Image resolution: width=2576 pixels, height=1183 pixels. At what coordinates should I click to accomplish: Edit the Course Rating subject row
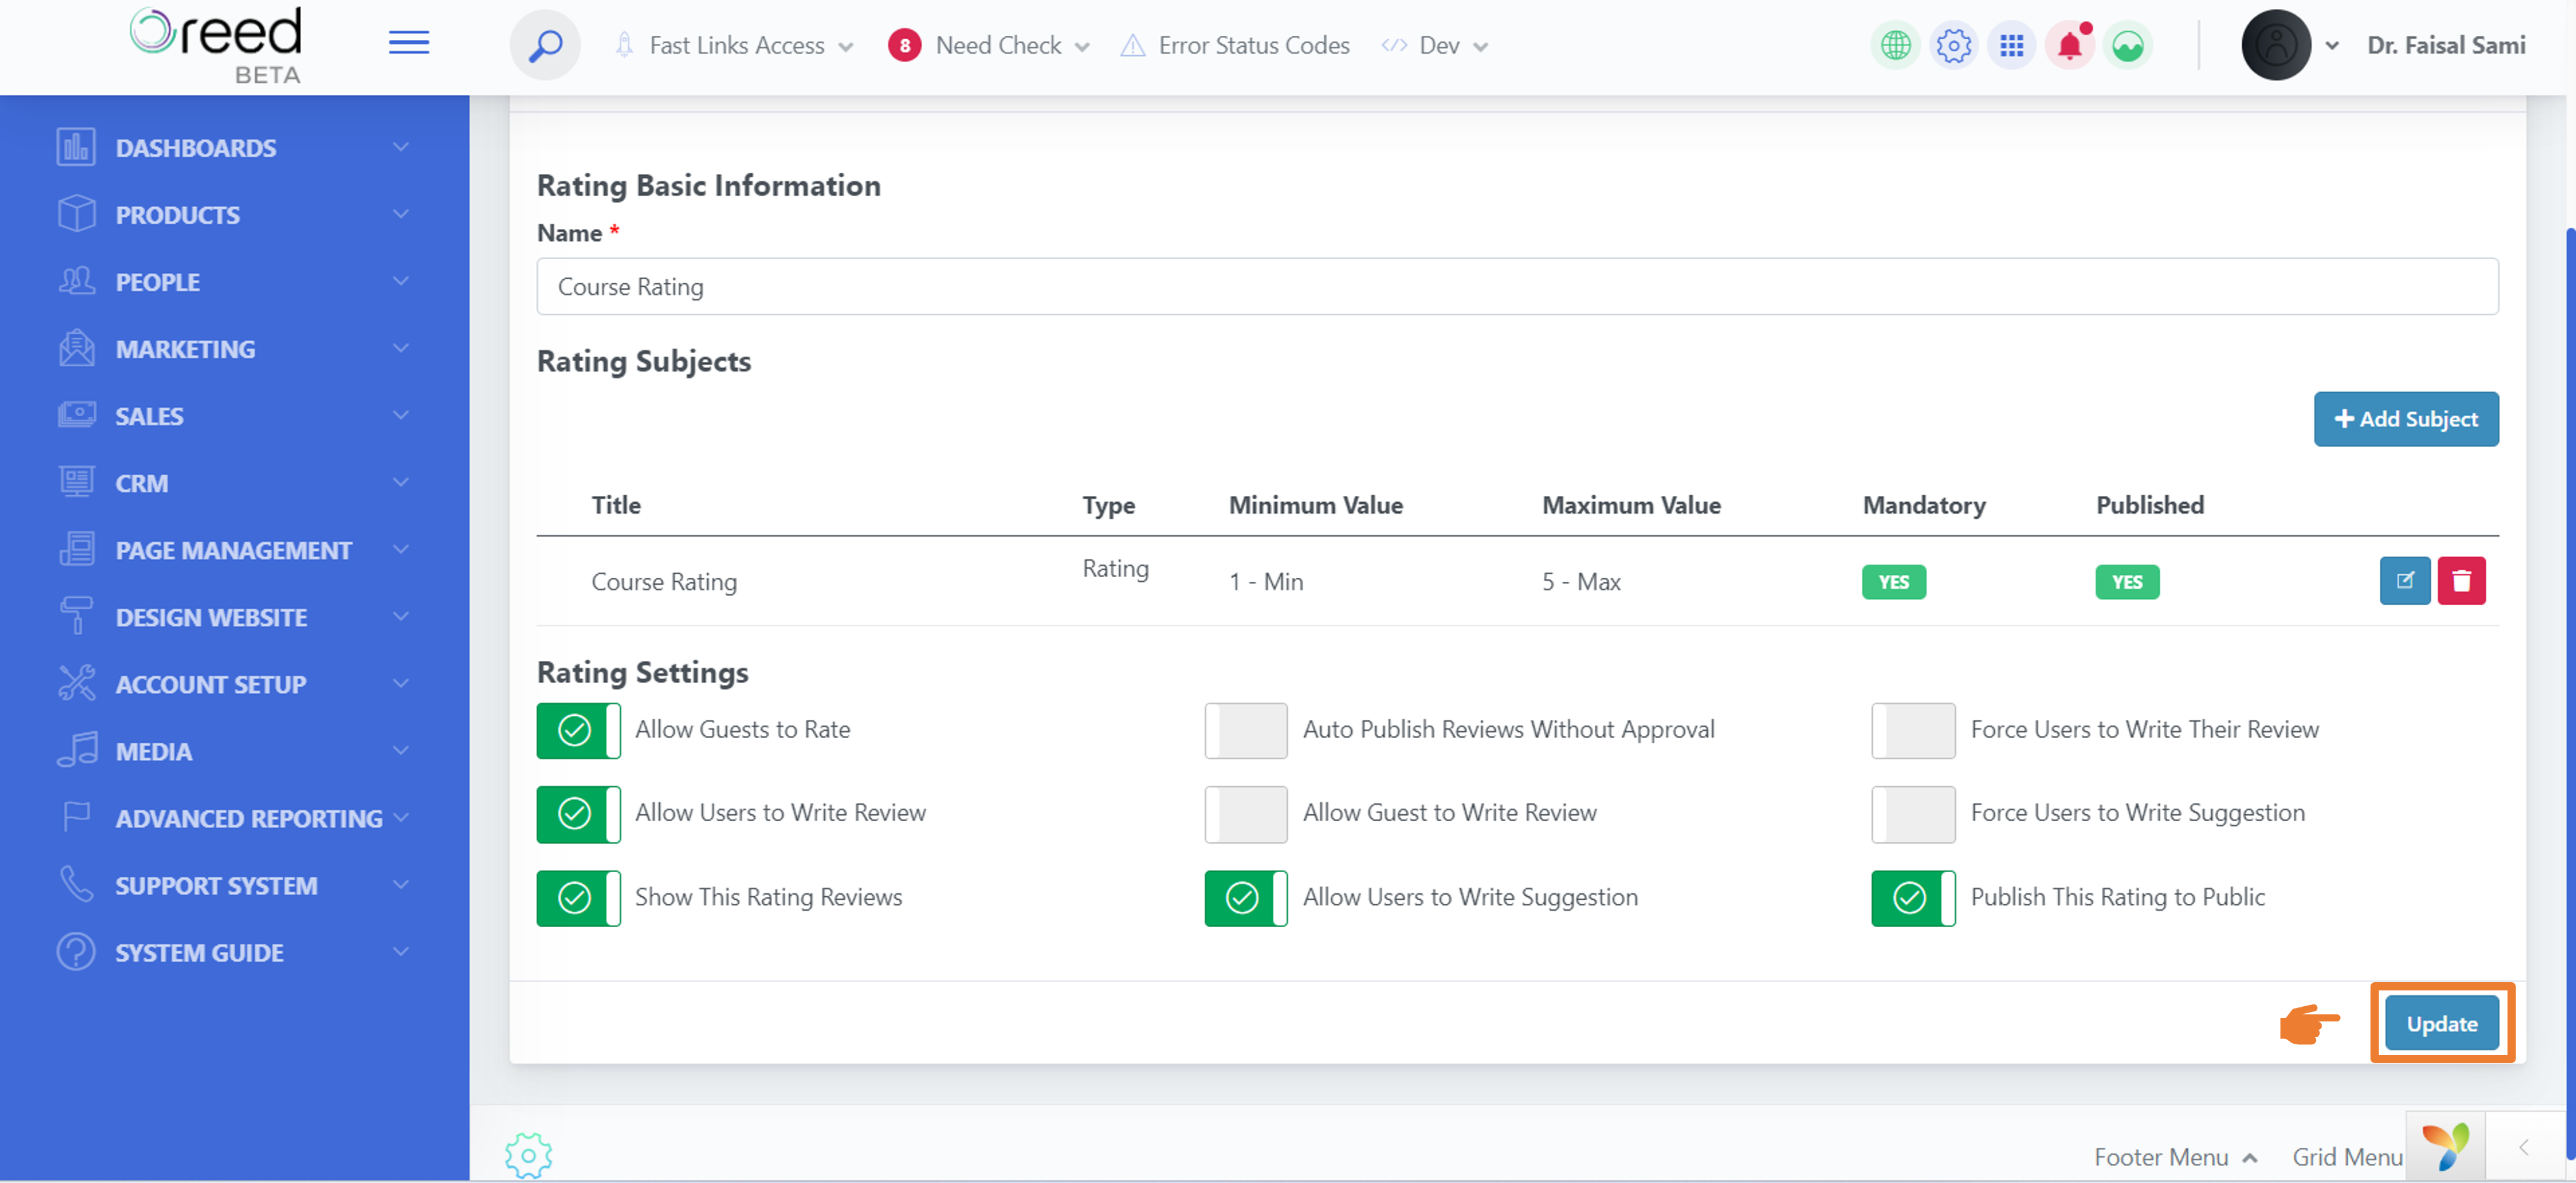tap(2404, 581)
